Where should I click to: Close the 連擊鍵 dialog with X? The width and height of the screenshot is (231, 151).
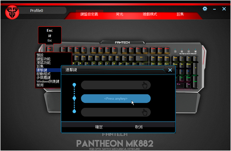[170, 70]
